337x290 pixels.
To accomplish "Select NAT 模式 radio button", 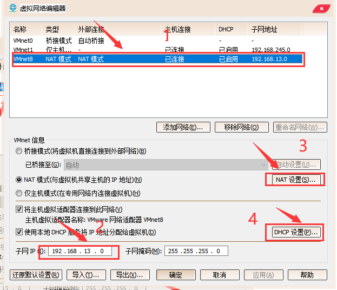I will click(x=19, y=180).
